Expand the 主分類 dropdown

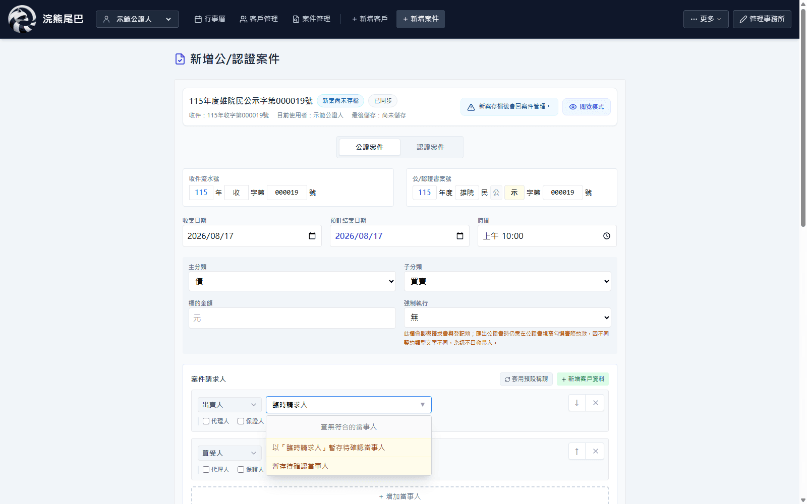292,281
